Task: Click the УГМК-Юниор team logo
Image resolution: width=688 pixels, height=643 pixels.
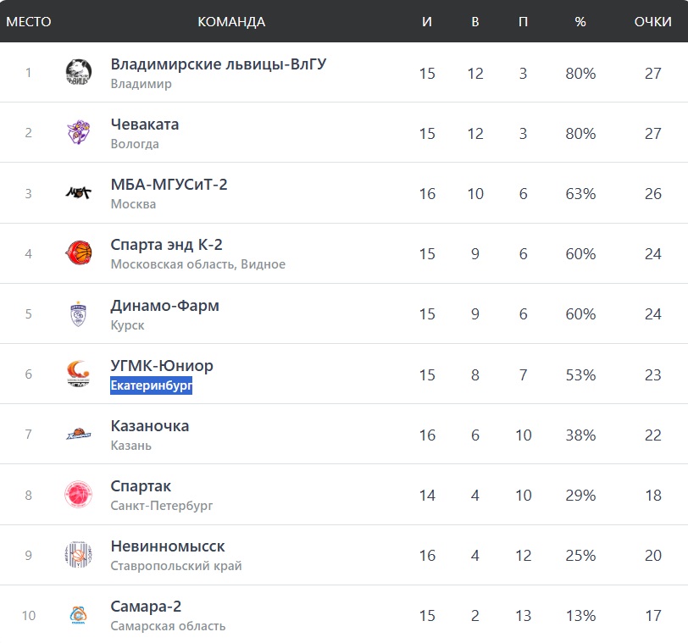Action: pos(79,374)
